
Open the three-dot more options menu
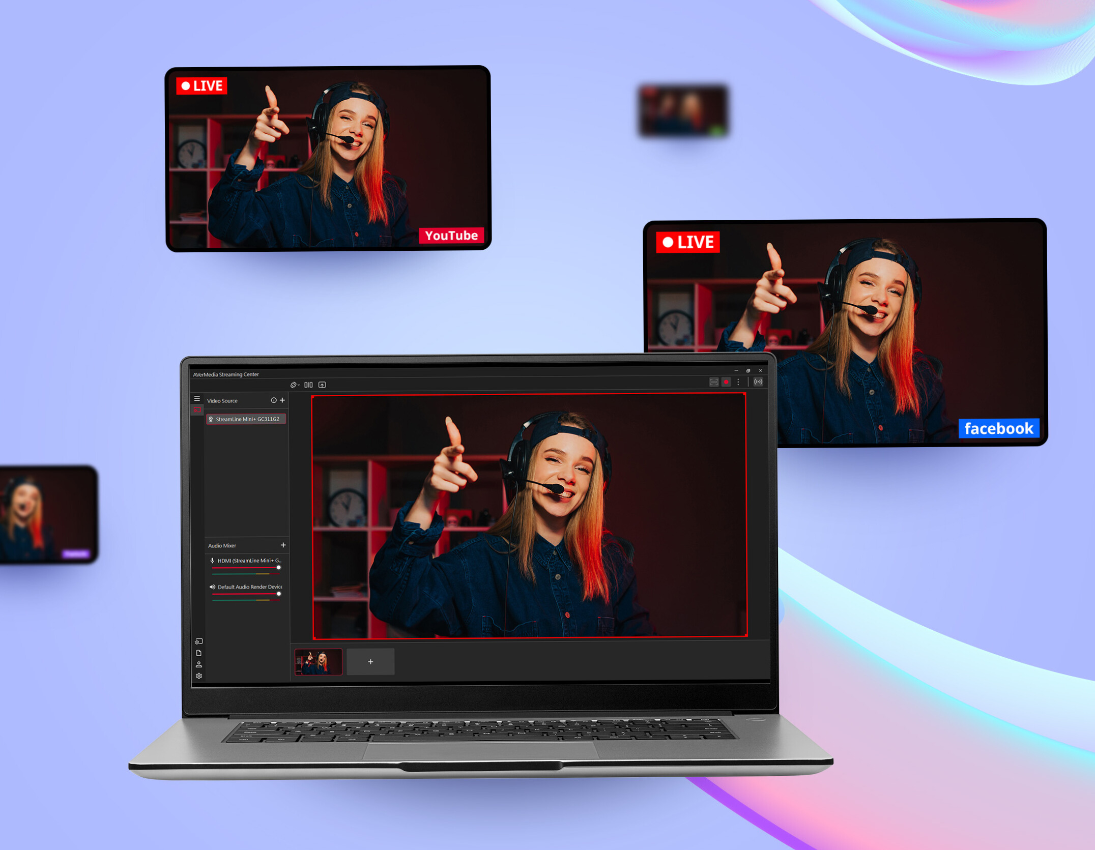tap(738, 382)
